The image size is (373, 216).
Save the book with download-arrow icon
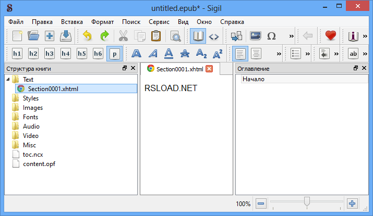click(x=66, y=36)
